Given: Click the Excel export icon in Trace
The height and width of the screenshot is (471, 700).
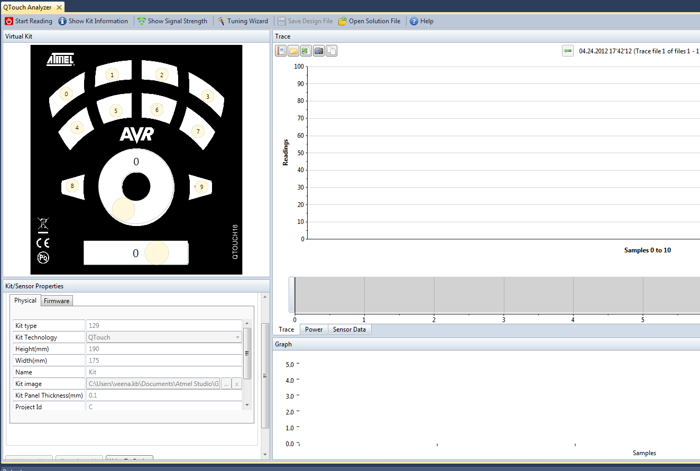Looking at the screenshot, I should [x=306, y=51].
